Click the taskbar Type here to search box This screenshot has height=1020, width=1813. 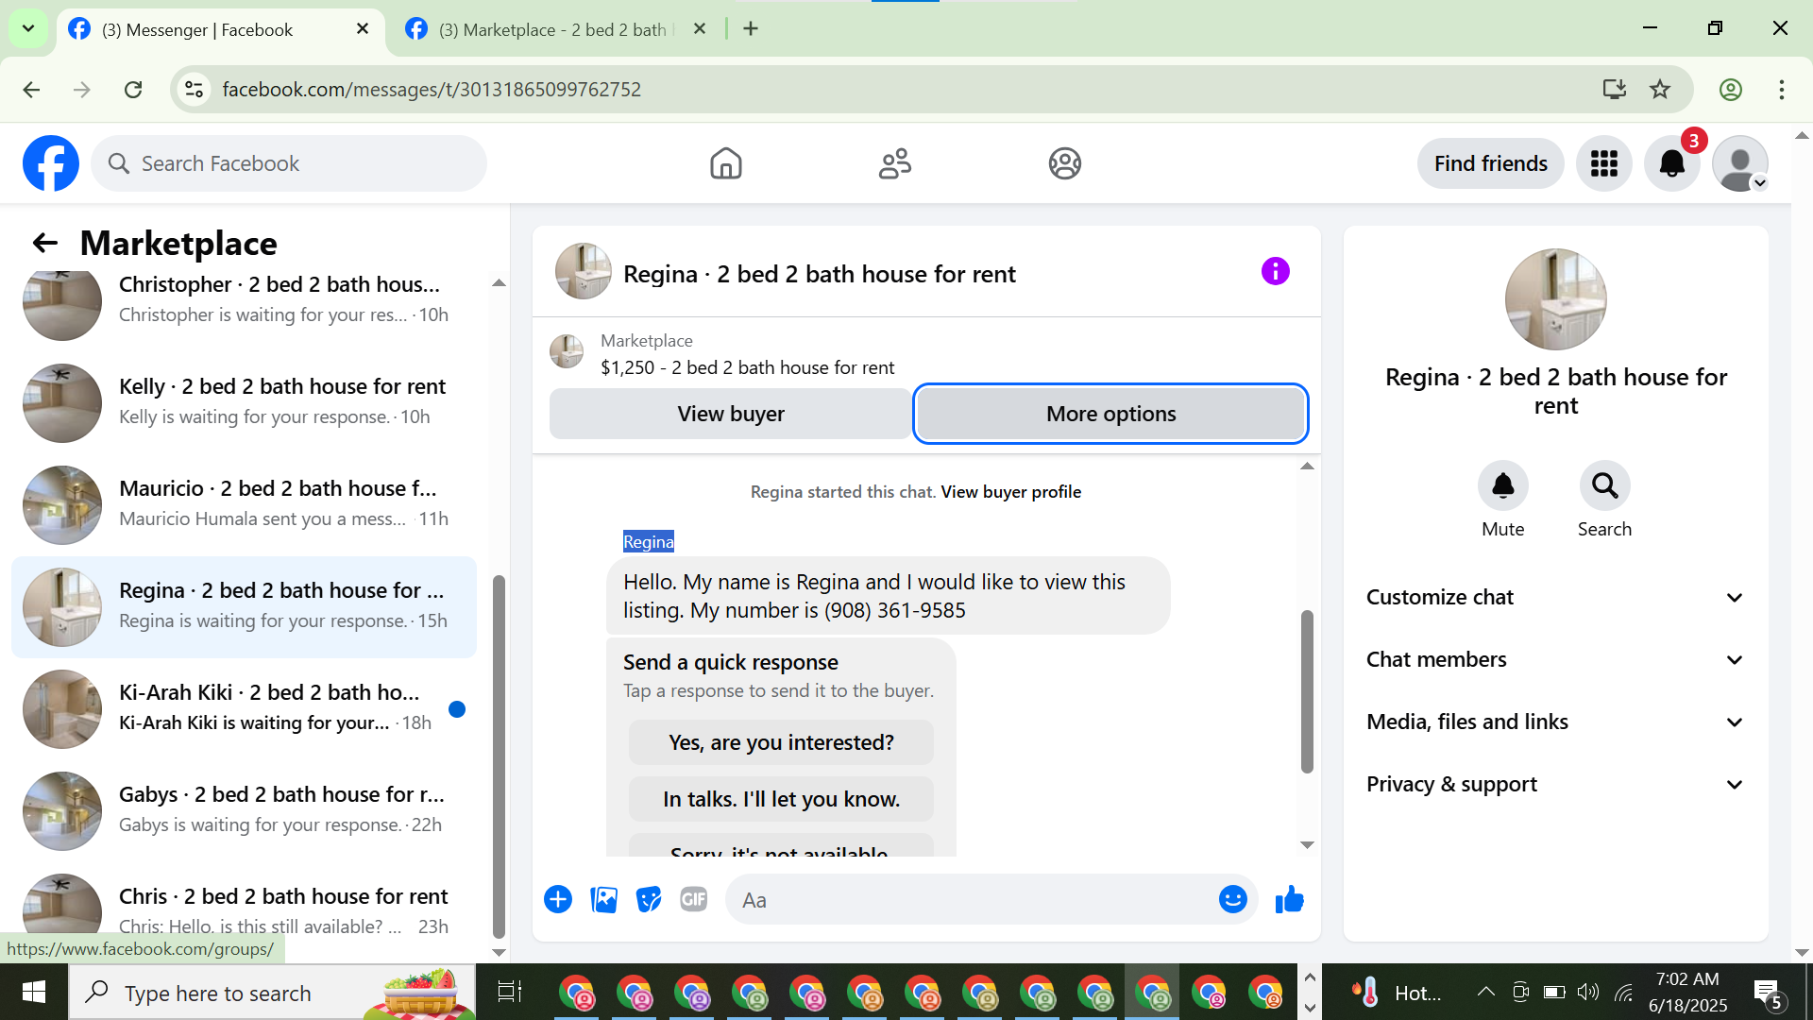click(272, 993)
